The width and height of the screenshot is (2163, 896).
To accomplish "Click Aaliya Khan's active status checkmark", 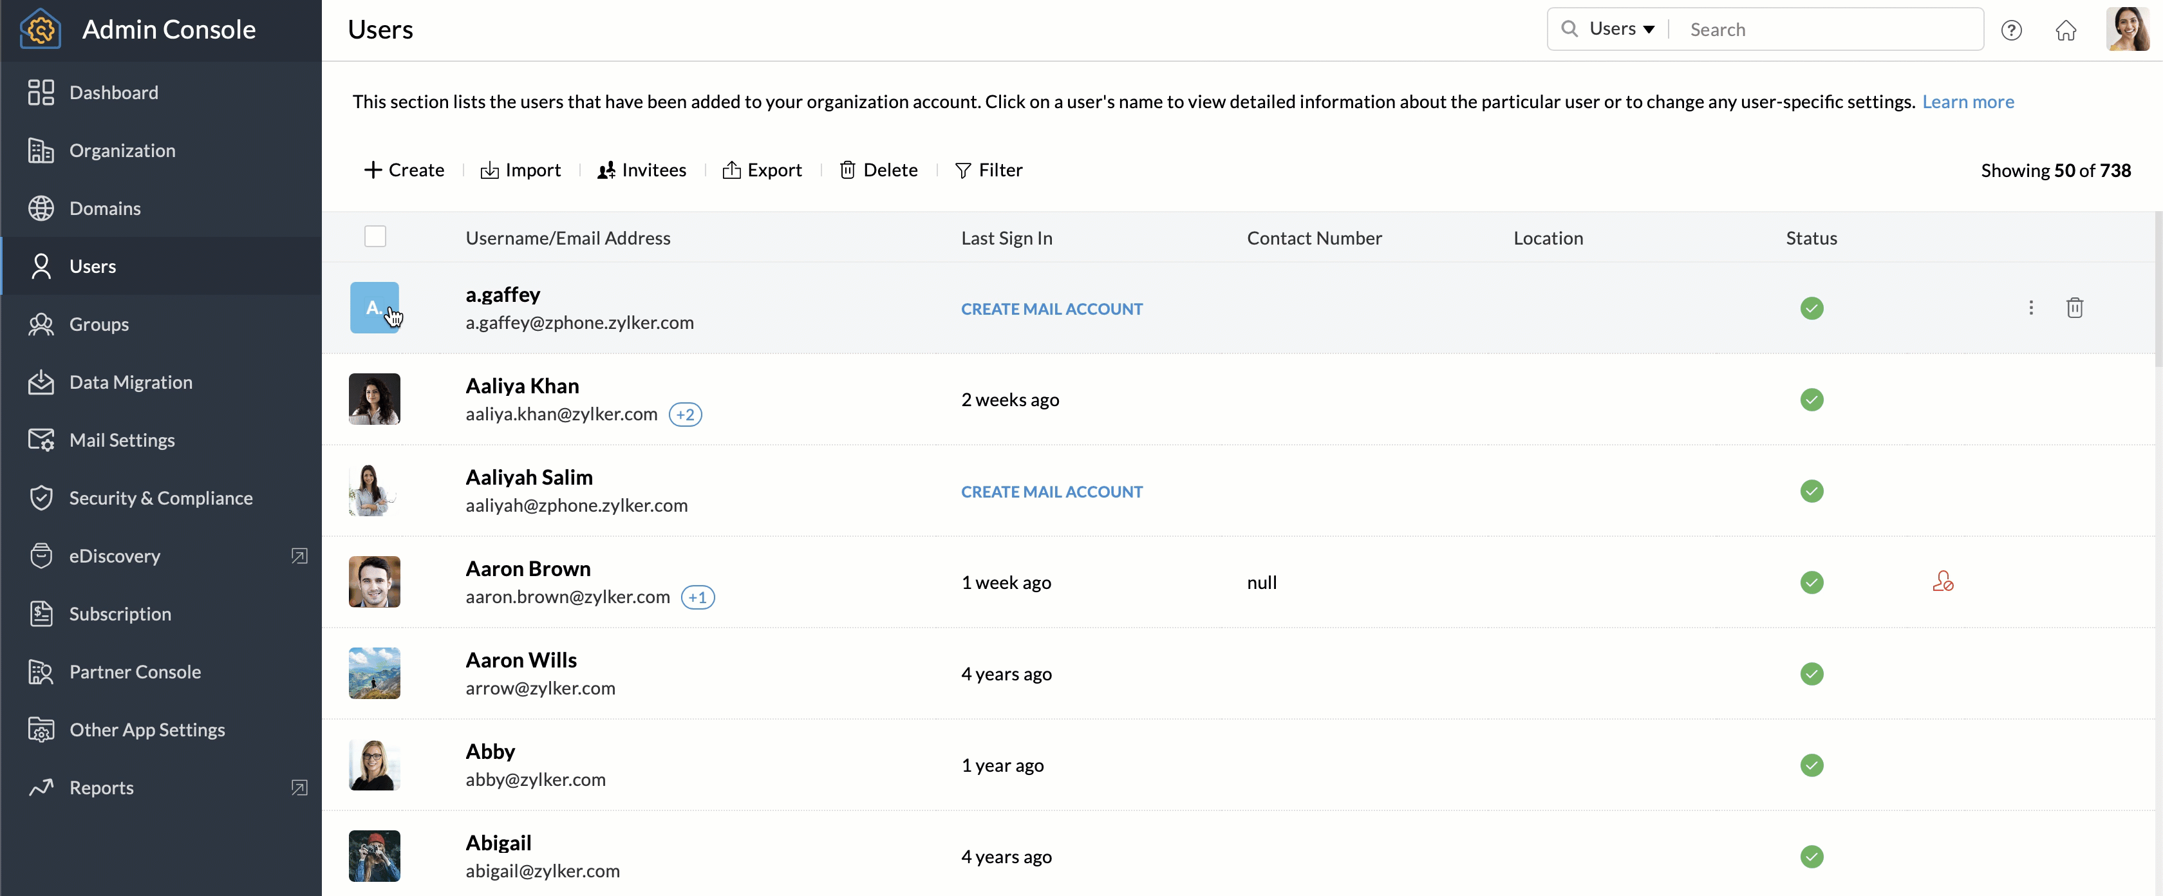I will click(x=1811, y=400).
